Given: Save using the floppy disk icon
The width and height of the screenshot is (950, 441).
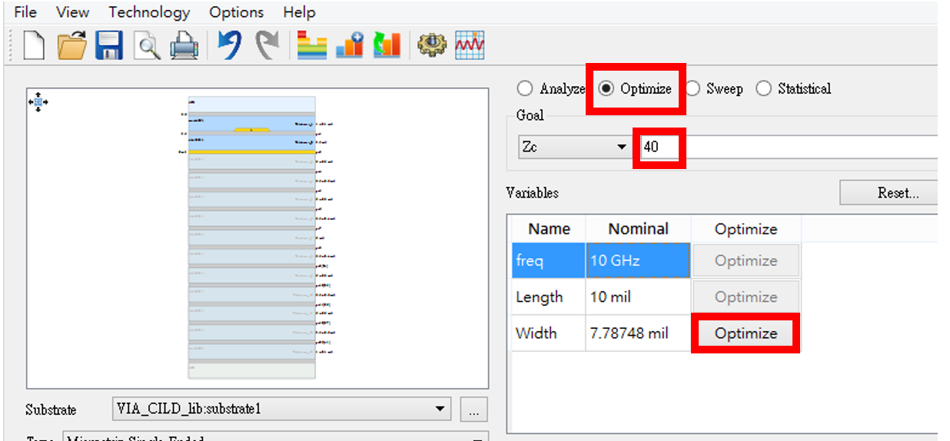Looking at the screenshot, I should click(x=109, y=45).
